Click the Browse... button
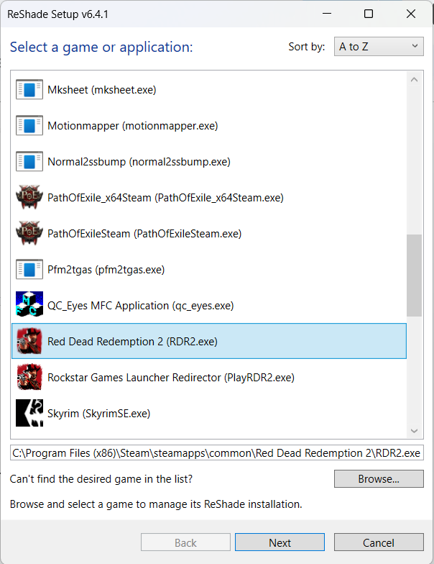The image size is (434, 564). click(379, 479)
